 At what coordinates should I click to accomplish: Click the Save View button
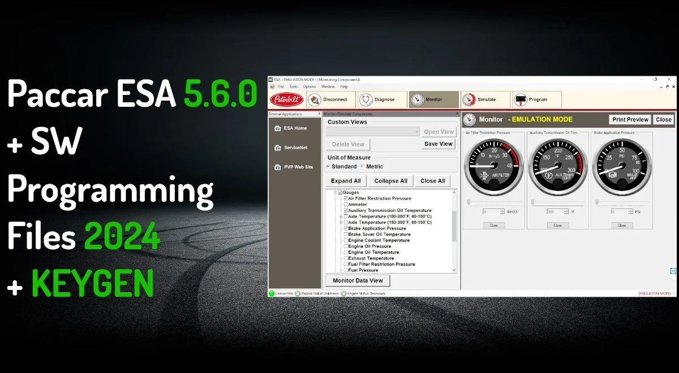(439, 144)
